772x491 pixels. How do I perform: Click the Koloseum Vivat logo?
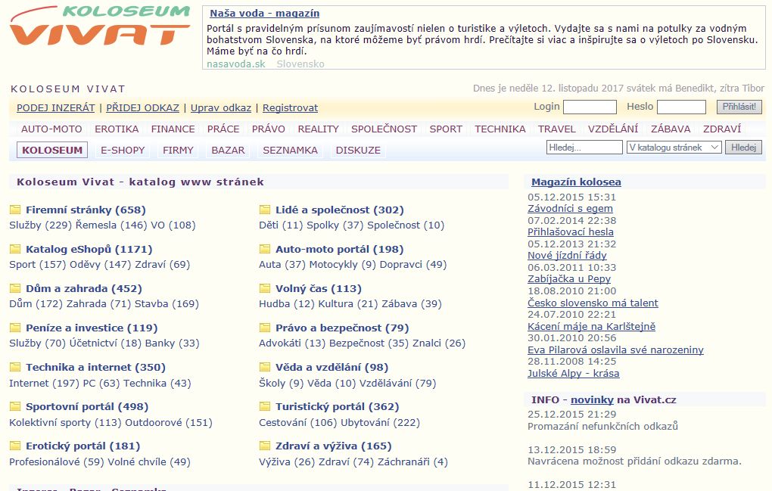[100, 27]
